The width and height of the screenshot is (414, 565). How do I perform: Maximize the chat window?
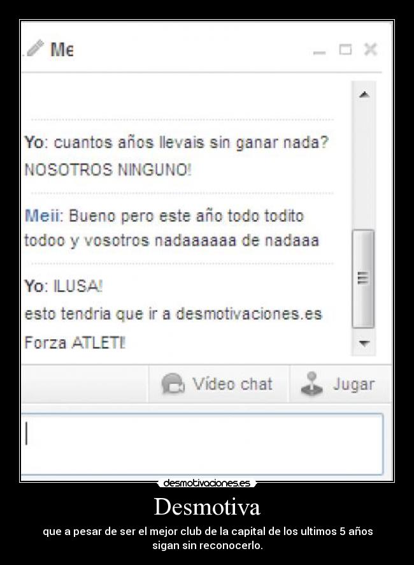pyautogui.click(x=345, y=49)
